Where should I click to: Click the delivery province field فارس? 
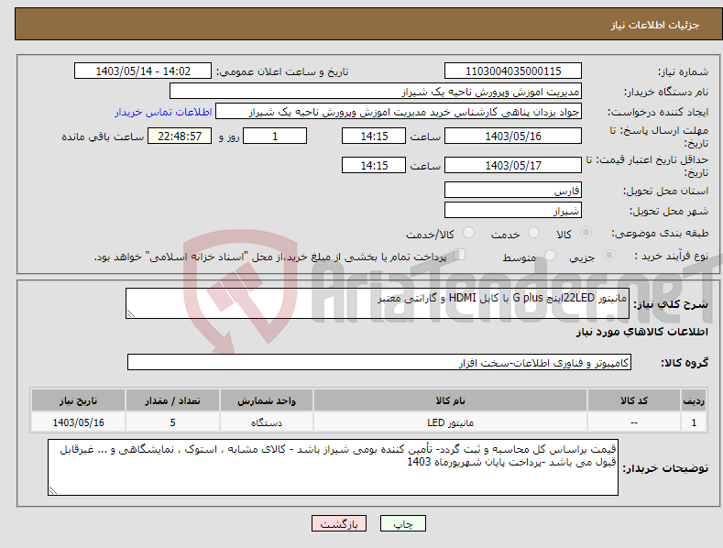[x=513, y=190]
